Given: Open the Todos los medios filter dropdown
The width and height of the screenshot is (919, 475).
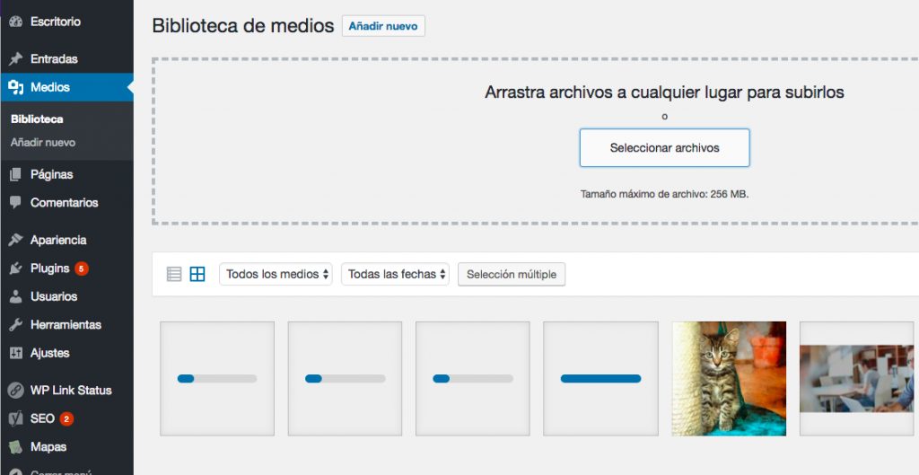Looking at the screenshot, I should coord(276,274).
